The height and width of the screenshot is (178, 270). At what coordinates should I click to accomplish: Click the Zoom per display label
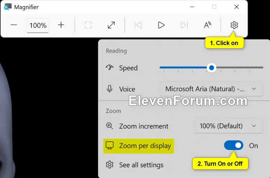coord(145,146)
